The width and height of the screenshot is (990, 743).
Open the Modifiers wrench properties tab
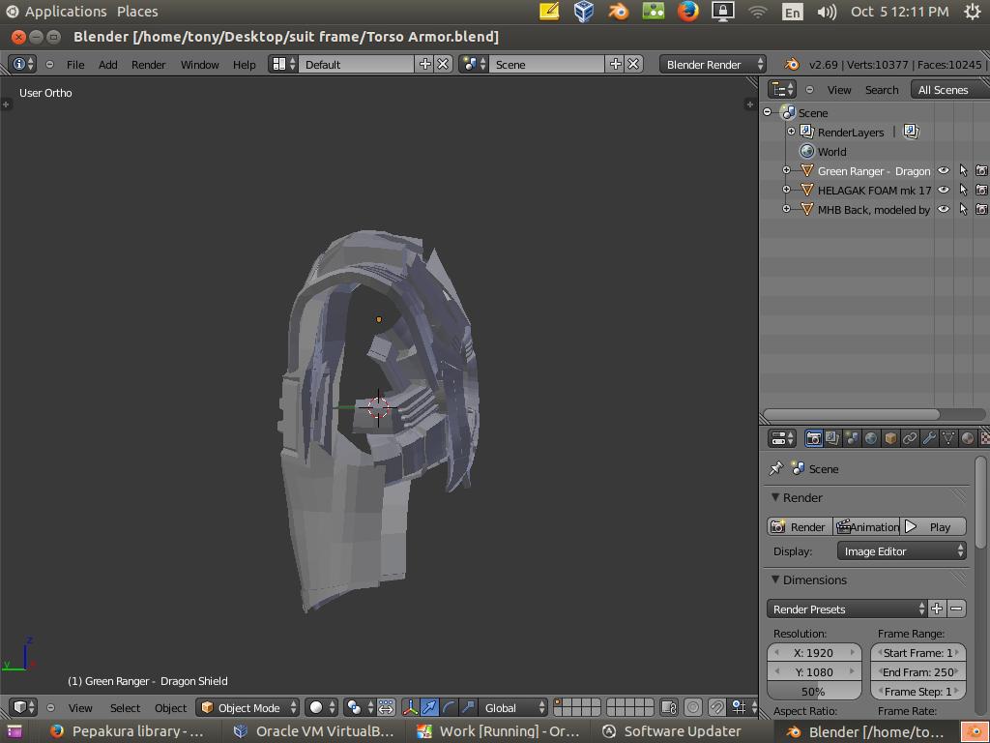(x=929, y=438)
